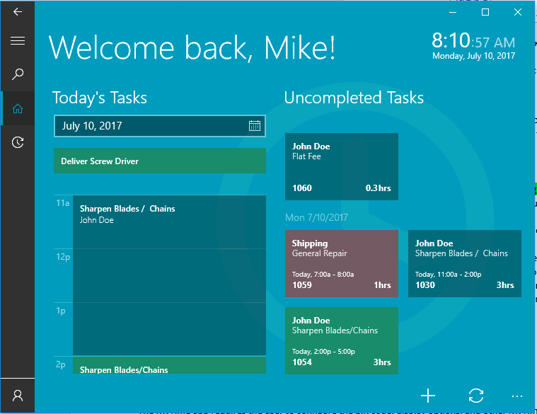This screenshot has width=537, height=414.
Task: Open the time history clock icon
Action: coord(18,142)
